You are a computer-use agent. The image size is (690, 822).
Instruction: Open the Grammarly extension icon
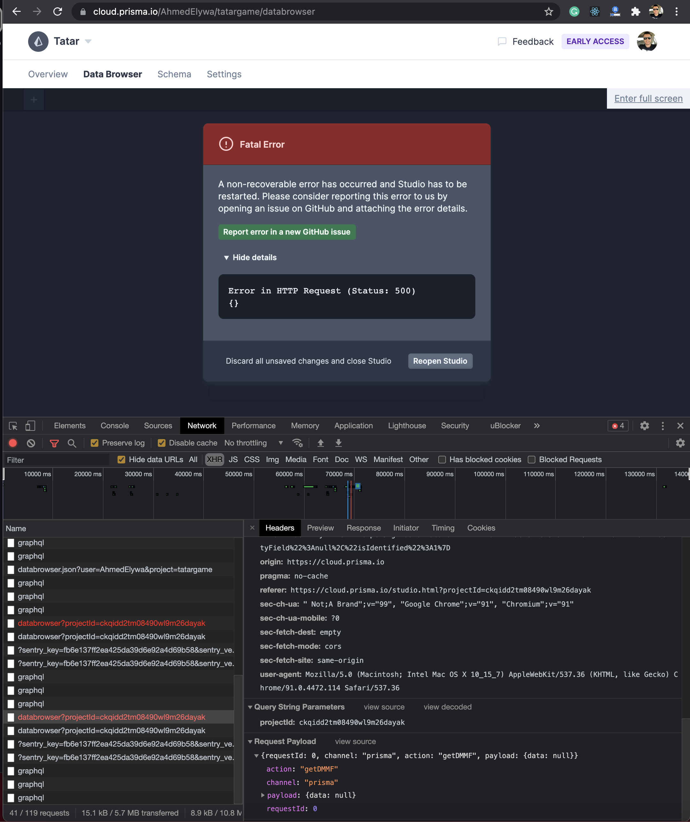coord(574,12)
